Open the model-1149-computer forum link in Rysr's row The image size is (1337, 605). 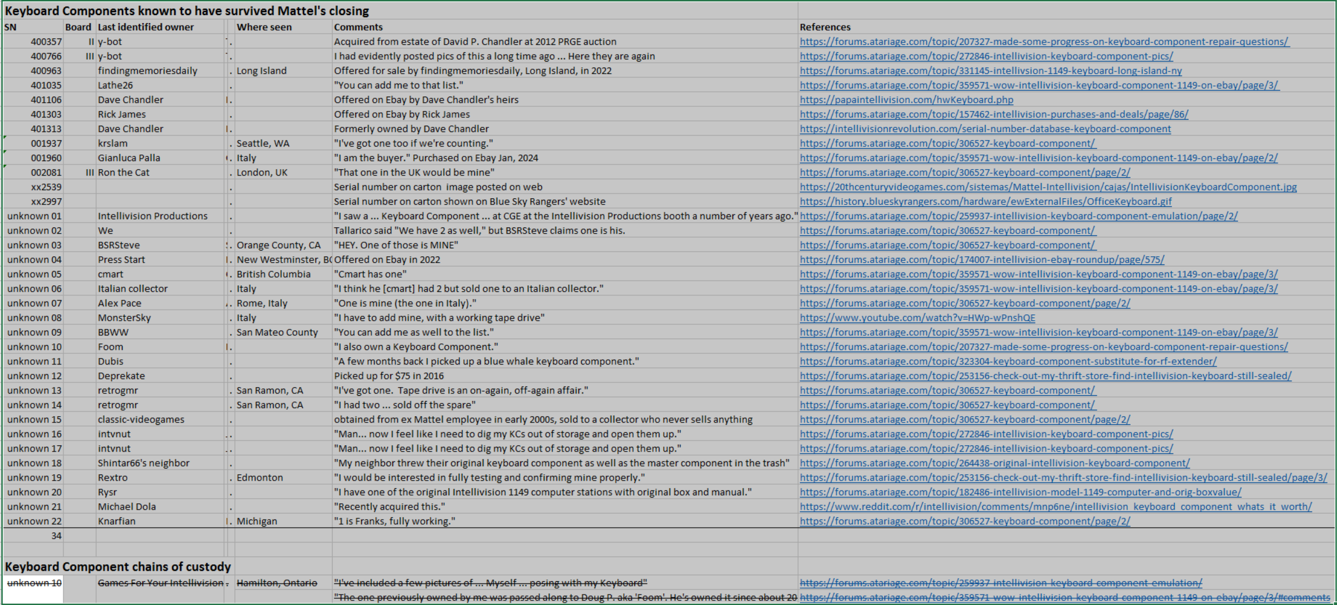1020,492
